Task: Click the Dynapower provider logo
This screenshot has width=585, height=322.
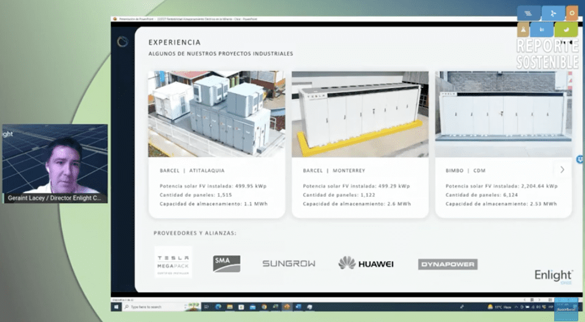Action: pos(448,264)
